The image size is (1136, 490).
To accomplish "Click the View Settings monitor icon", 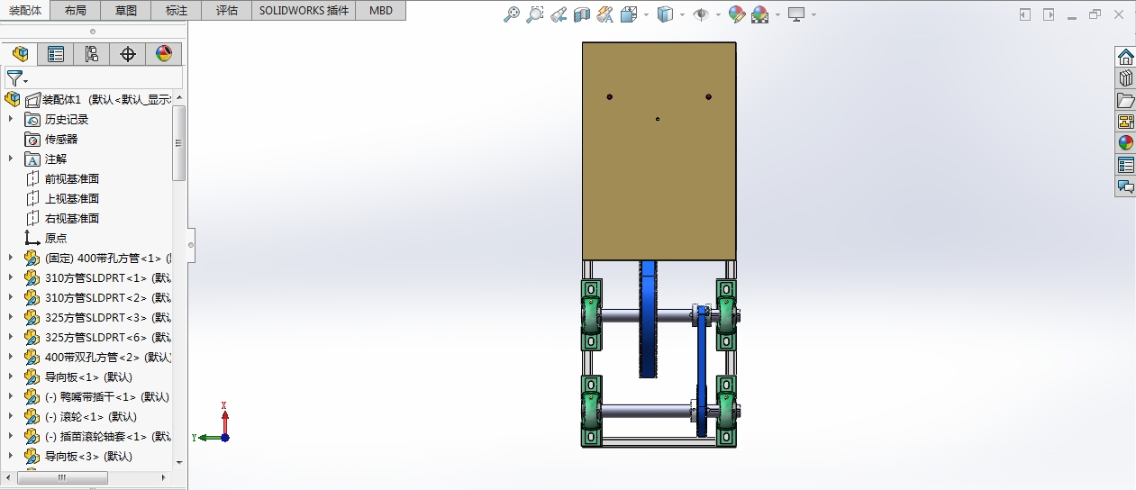I will pyautogui.click(x=796, y=14).
